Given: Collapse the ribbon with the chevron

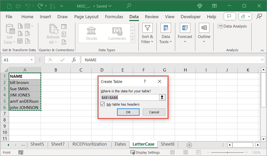Looking at the screenshot, I should 262,50.
